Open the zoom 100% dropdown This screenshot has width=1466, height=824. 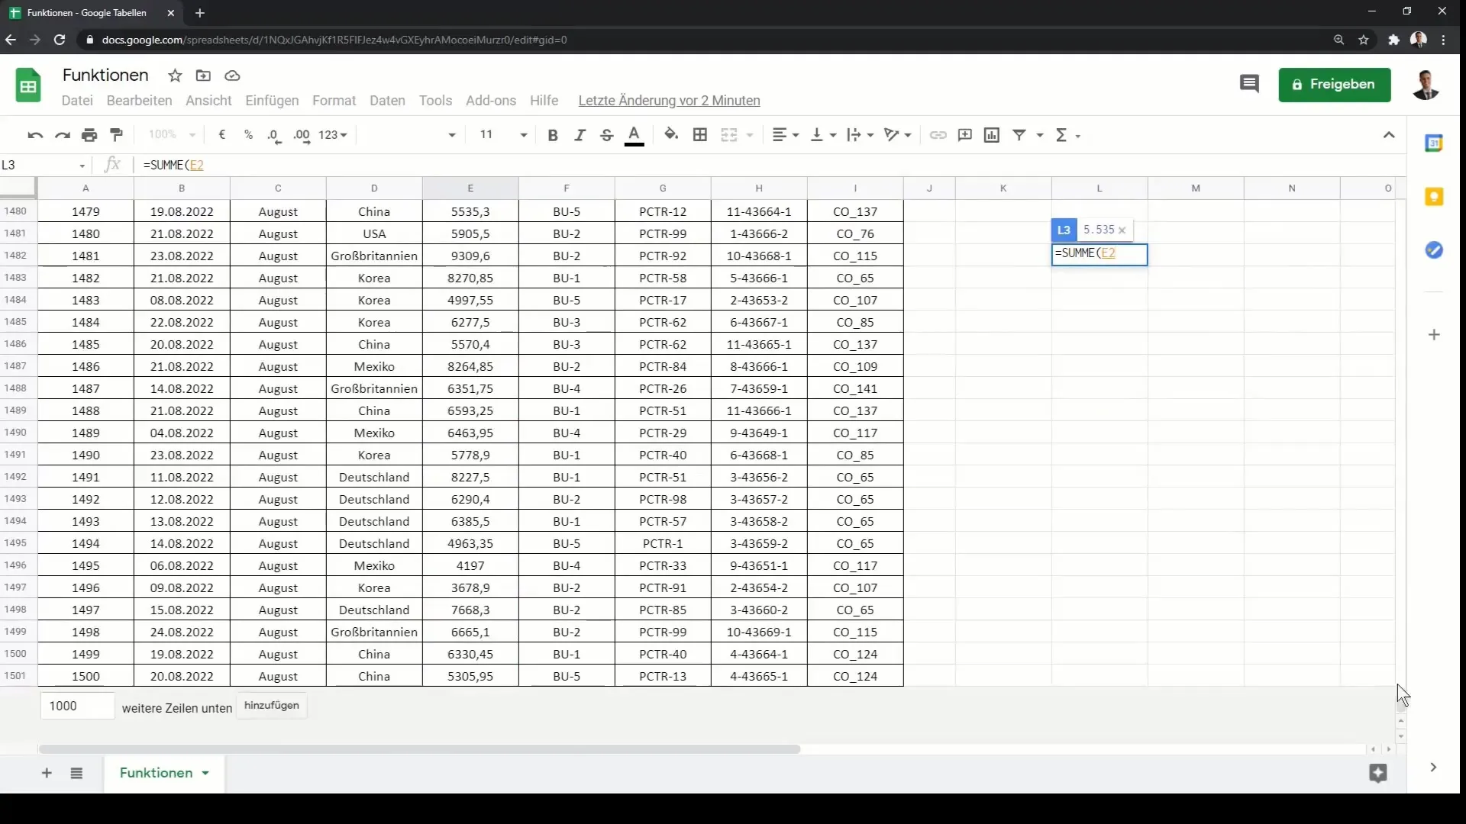(x=172, y=135)
